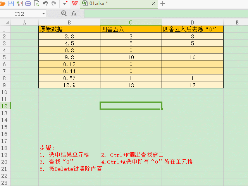Select cell with value 0.3
248x186 pixels.
69,50
